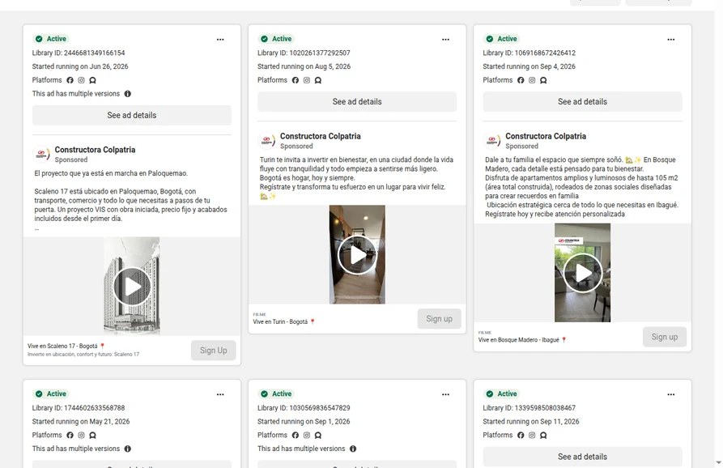Viewport: 723px width, 468px height.
Task: Click Sign up on Turin Bogotá ad
Action: tap(439, 318)
